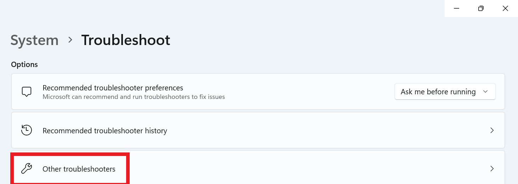Restore down the Settings window
The height and width of the screenshot is (184, 518).
click(481, 9)
